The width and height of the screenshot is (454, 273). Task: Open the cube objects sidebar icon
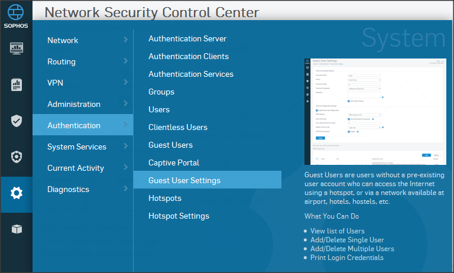(17, 229)
